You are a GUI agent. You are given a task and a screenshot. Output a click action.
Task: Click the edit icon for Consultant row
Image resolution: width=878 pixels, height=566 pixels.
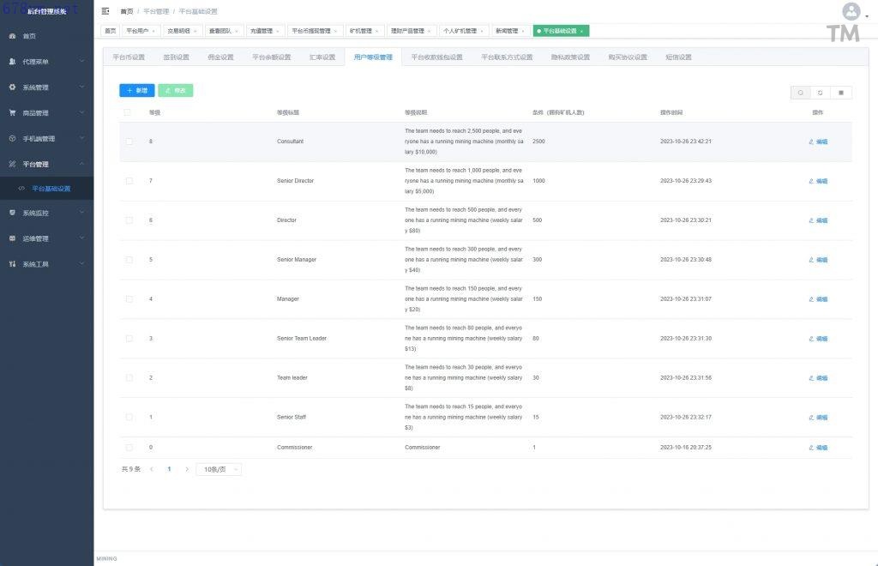click(811, 141)
